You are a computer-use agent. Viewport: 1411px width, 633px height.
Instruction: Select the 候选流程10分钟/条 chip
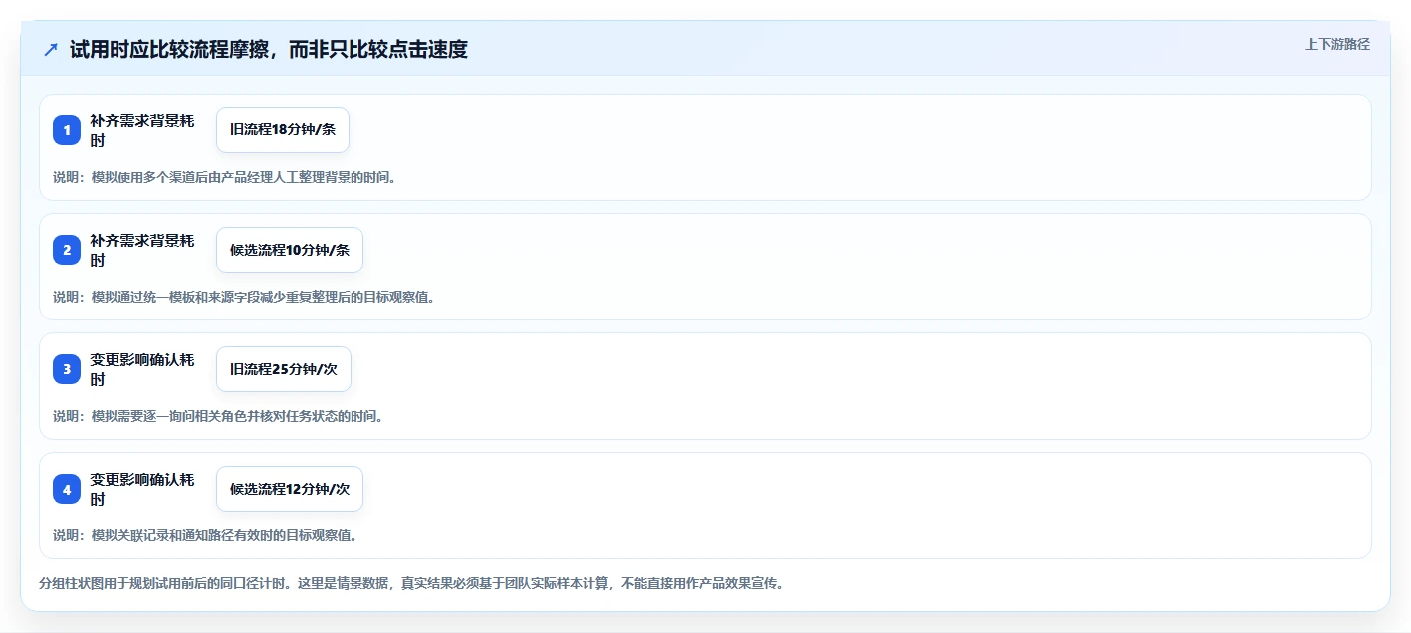click(290, 250)
